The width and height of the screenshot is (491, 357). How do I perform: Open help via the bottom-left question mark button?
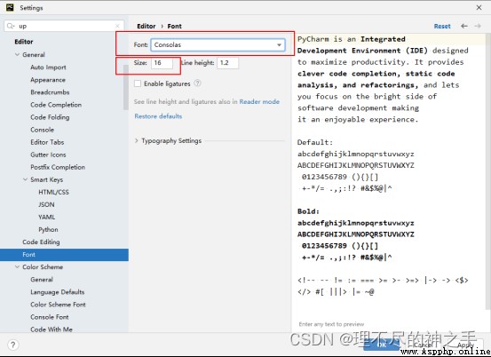(12, 345)
